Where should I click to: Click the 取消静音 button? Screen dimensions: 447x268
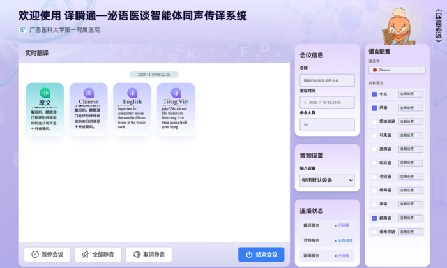click(149, 255)
